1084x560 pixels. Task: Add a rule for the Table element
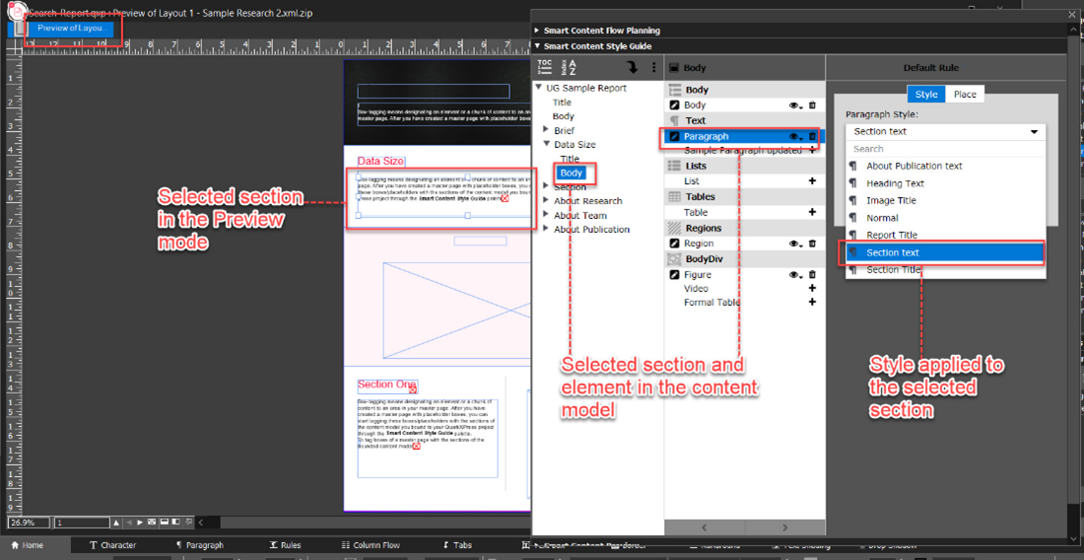pos(812,212)
